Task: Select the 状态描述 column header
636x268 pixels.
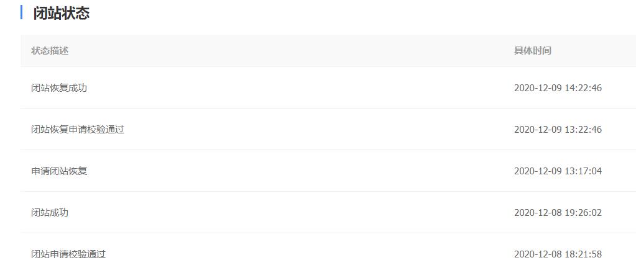Action: point(50,51)
